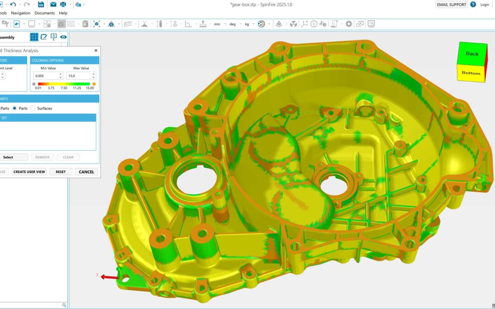495x309 pixels.
Task: Open the Wall Thickness Analysis settings gear icon
Action: click(348, 24)
